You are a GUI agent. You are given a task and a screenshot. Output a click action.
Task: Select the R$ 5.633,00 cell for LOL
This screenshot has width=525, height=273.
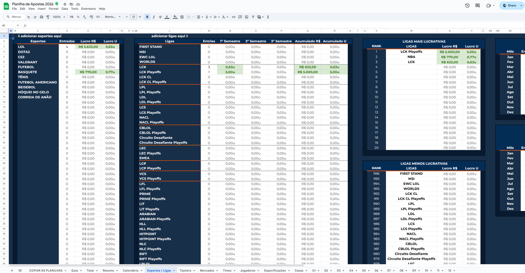88,47
